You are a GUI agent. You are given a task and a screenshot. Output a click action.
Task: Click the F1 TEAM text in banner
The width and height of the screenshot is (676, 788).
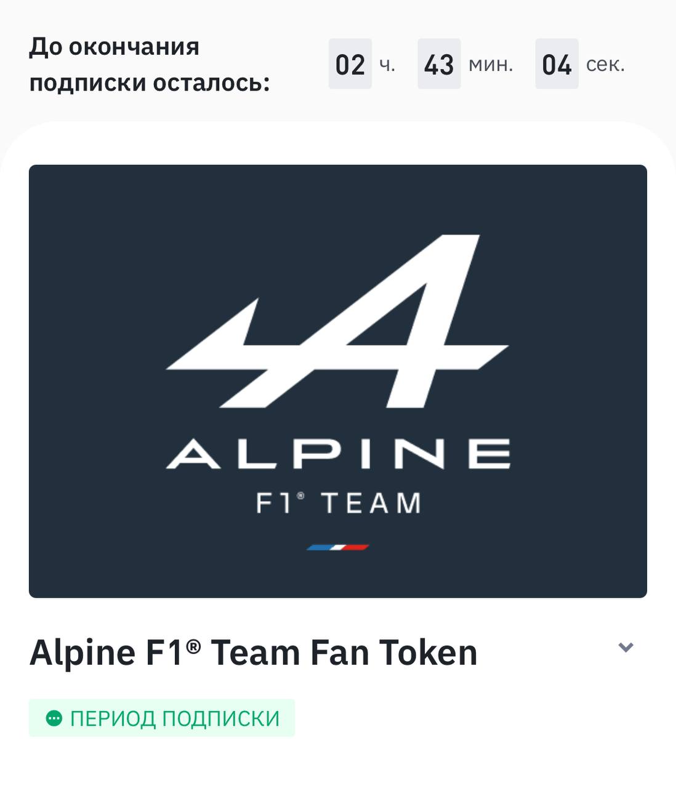pyautogui.click(x=339, y=503)
